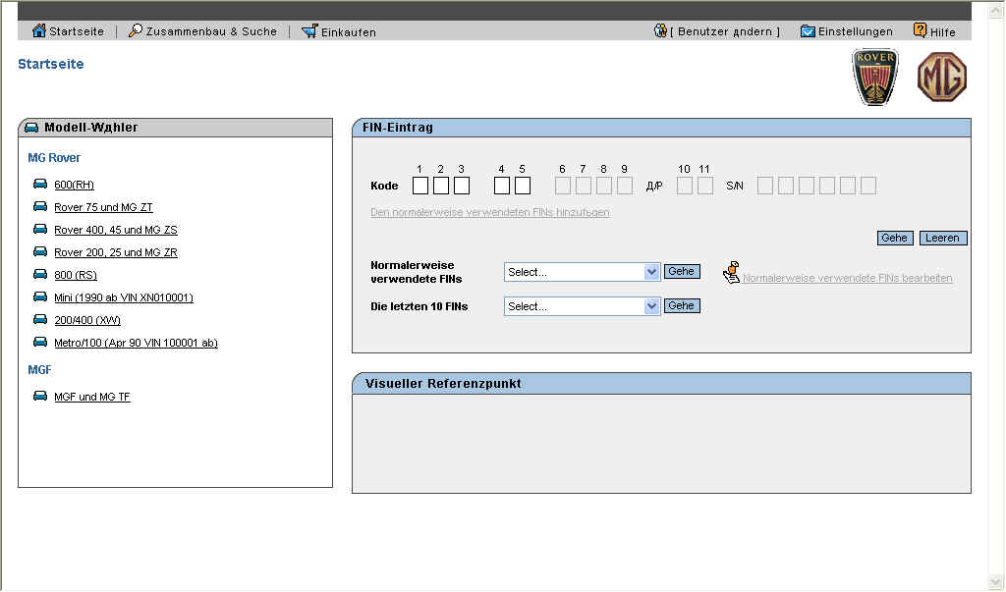Click the car icon beside 600(RH)
This screenshot has width=1006, height=592.
pyautogui.click(x=40, y=184)
